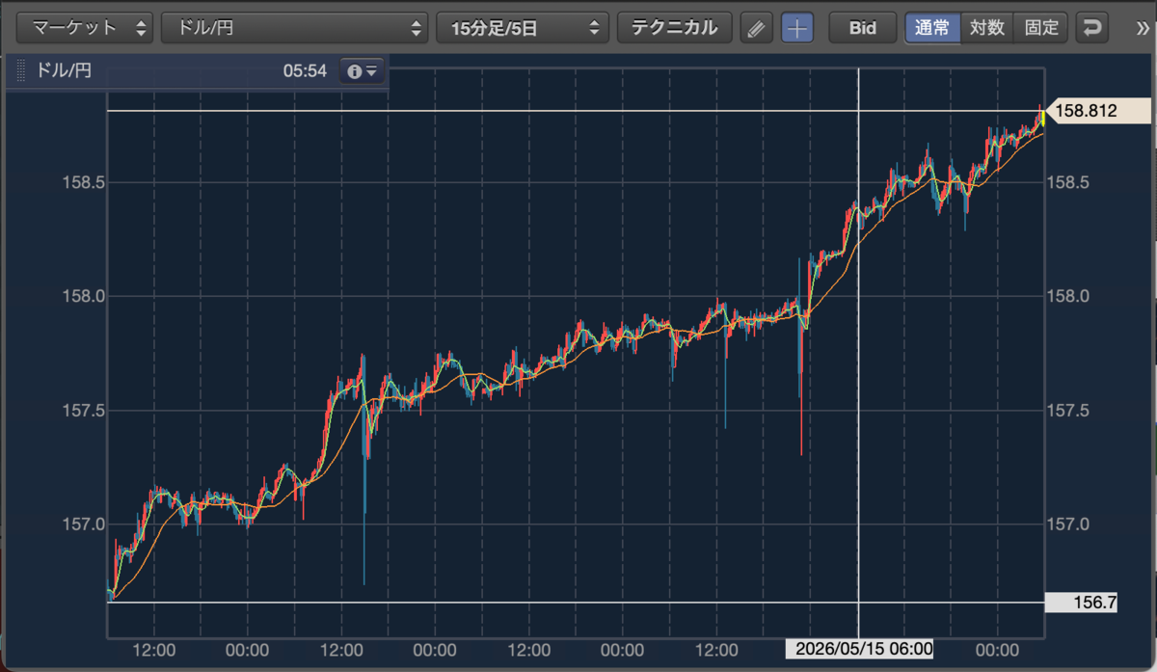
Task: Open the ドル/円 currency pair dropdown
Action: tap(294, 28)
